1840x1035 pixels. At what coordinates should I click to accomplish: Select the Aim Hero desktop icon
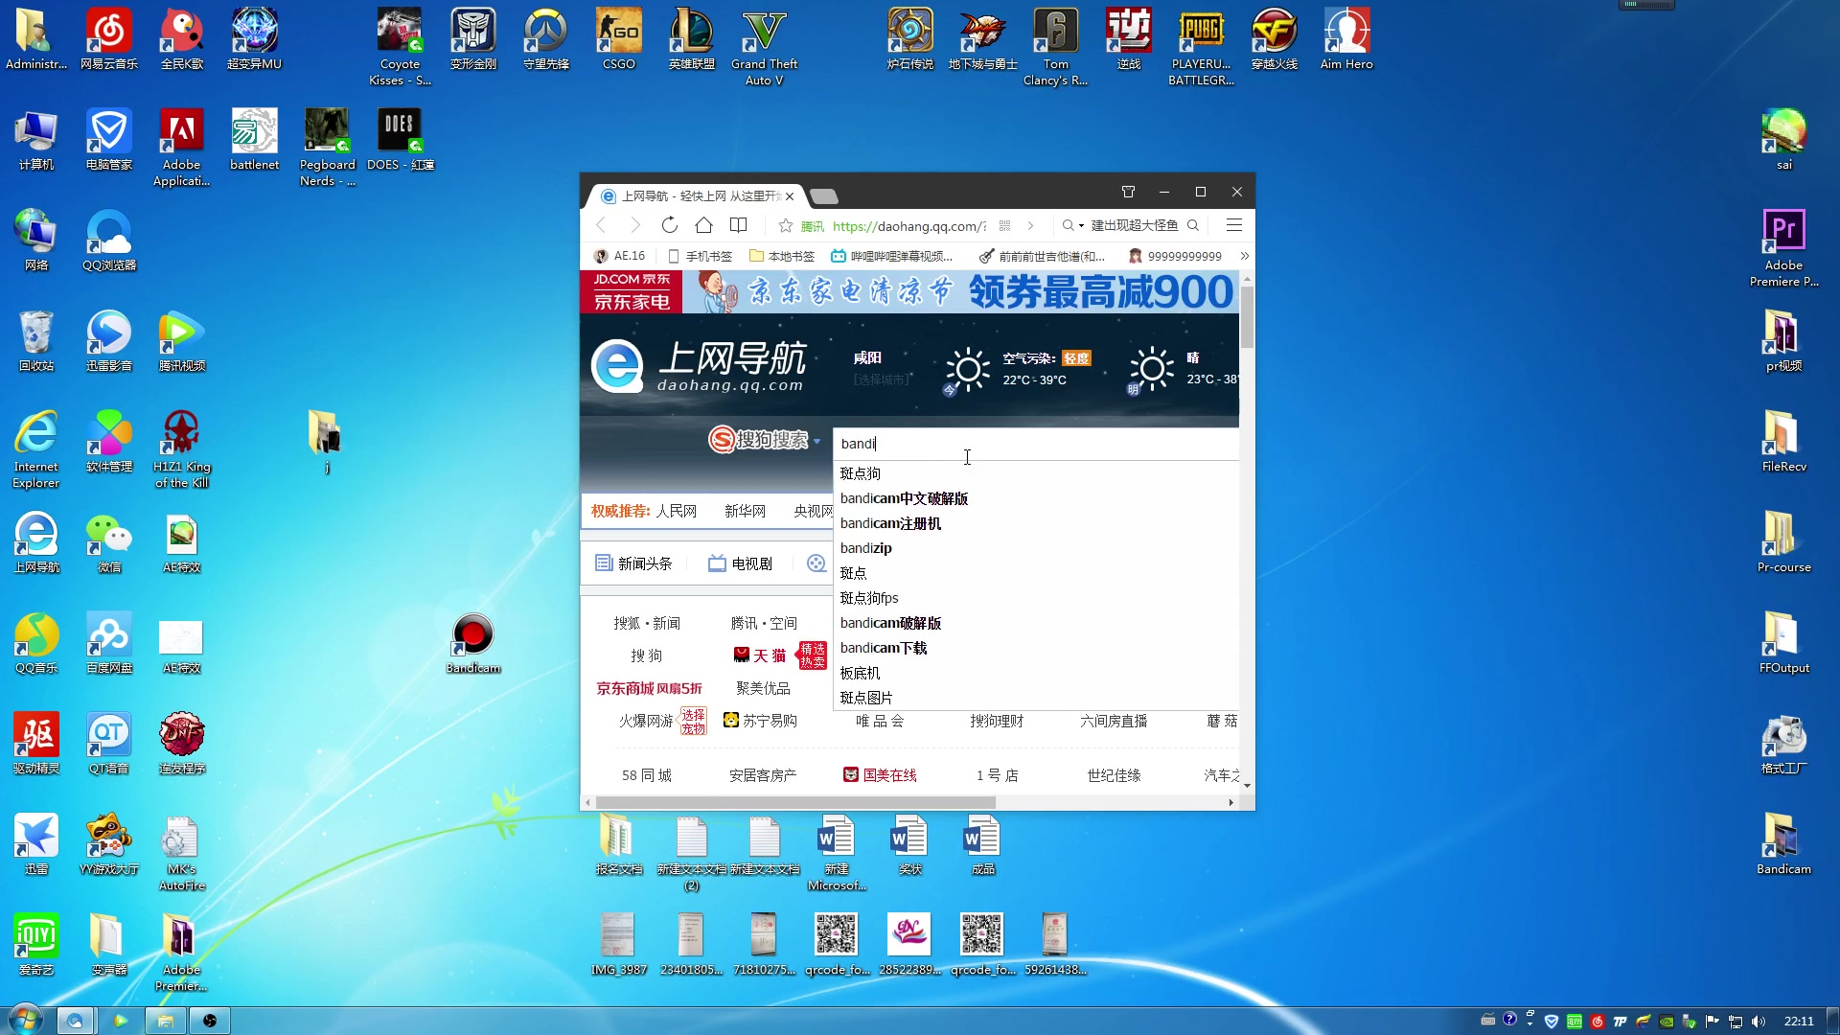[1346, 40]
